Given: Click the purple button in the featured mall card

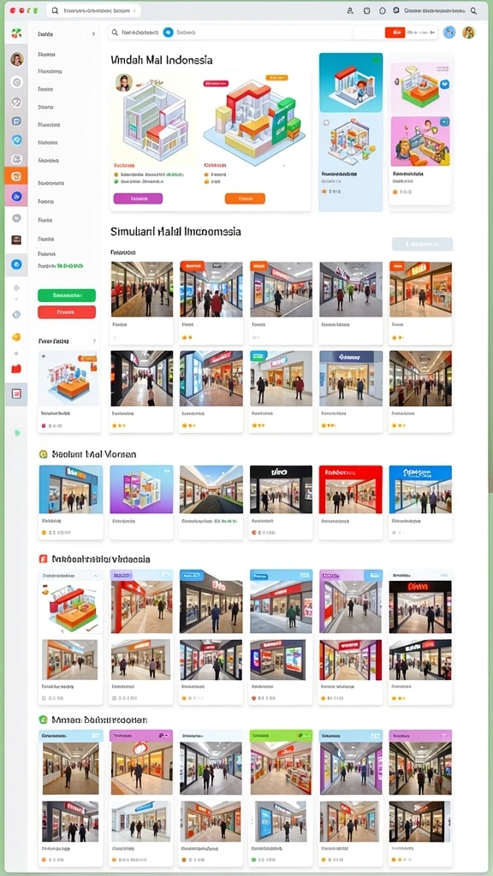Looking at the screenshot, I should click(x=138, y=198).
